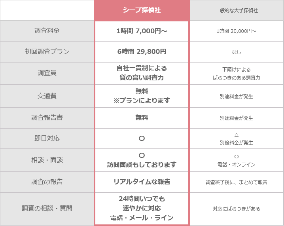Click the triangle mark for 一般的な大手探偵社
The height and width of the screenshot is (226, 284).
pyautogui.click(x=236, y=135)
